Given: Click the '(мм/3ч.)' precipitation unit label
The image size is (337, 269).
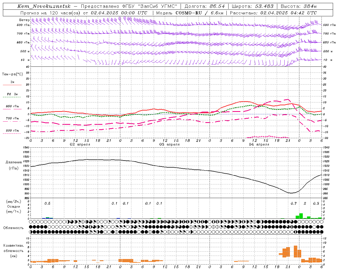Looking at the screenshot, I should (14, 202).
